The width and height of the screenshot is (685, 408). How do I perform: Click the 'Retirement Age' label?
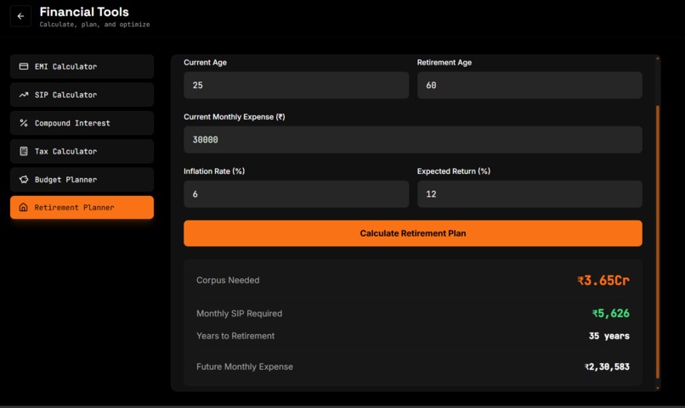444,62
